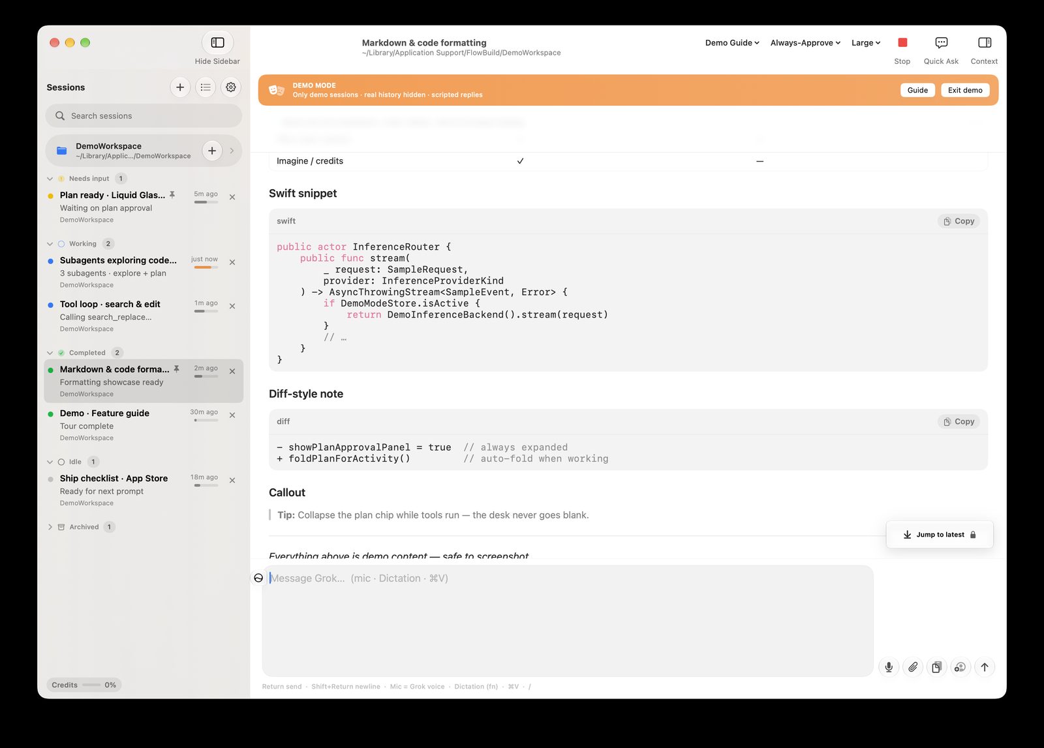Click the Message Grok input field

pos(568,620)
